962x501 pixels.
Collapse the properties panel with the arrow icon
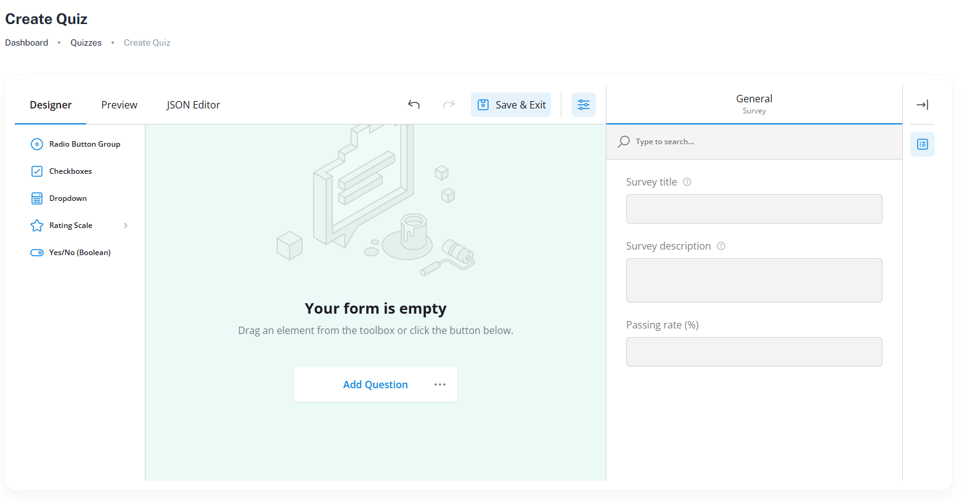[922, 105]
